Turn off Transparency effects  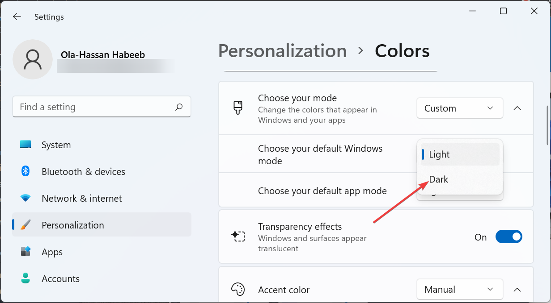(x=509, y=237)
